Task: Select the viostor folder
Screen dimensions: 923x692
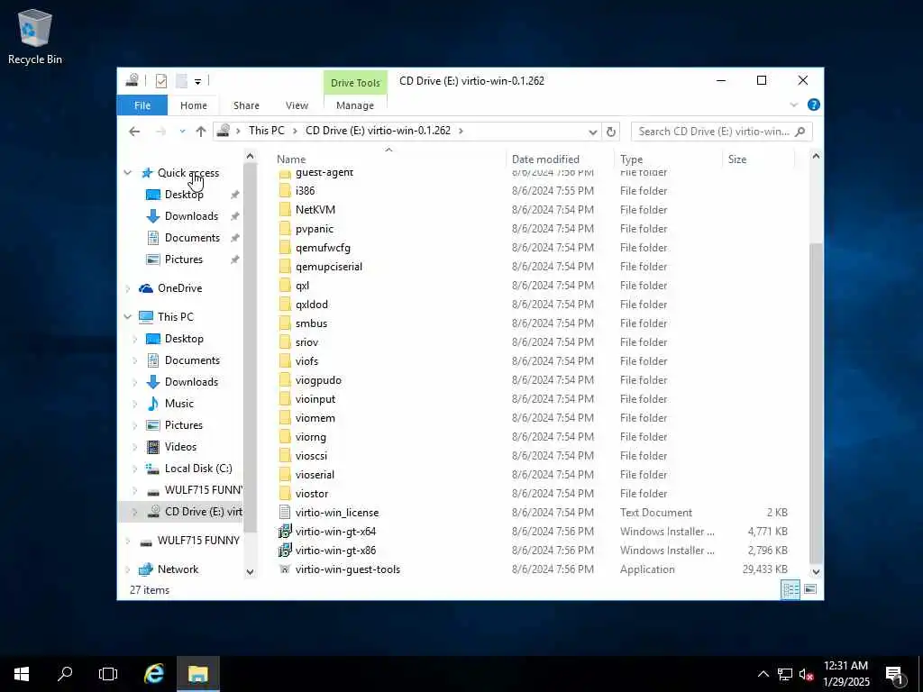Action: tap(311, 494)
